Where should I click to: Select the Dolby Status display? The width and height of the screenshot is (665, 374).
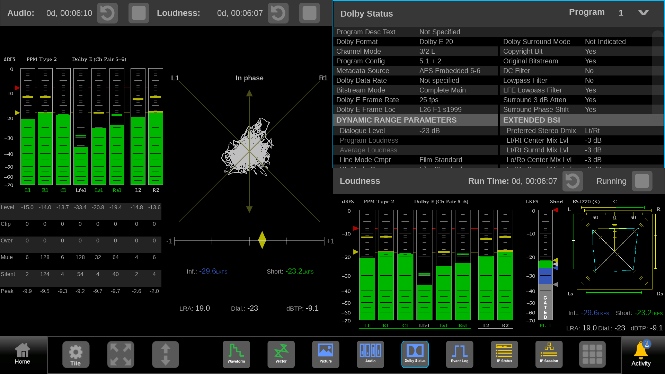pos(415,354)
